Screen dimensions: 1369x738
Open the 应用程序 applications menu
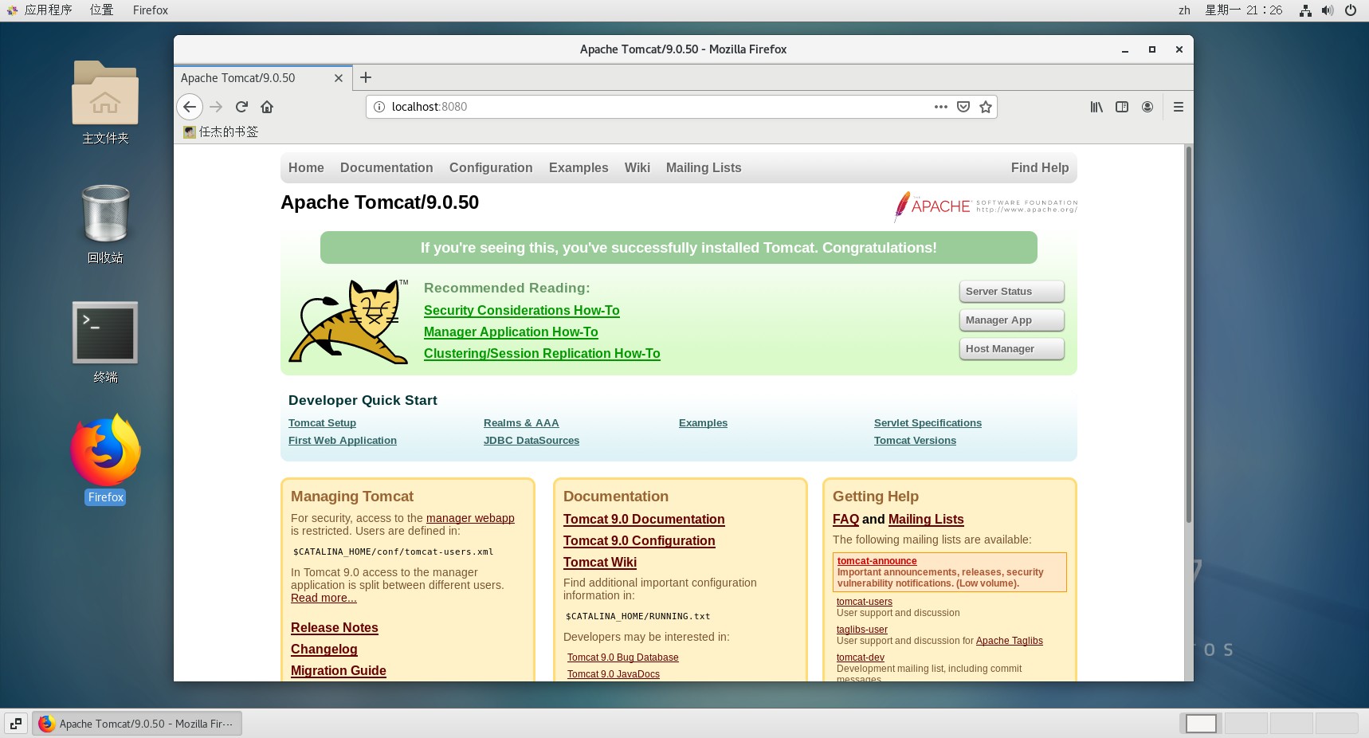pyautogui.click(x=47, y=10)
